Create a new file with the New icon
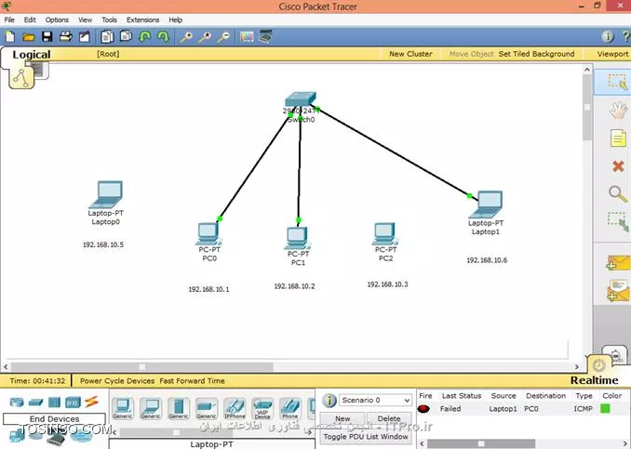This screenshot has width=631, height=449. click(x=10, y=37)
